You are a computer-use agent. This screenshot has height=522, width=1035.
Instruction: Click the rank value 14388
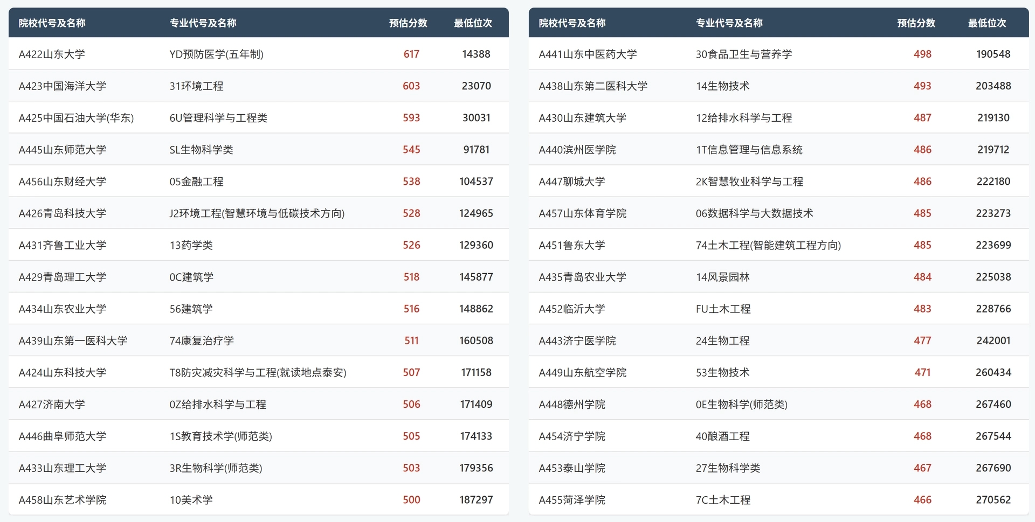[477, 54]
